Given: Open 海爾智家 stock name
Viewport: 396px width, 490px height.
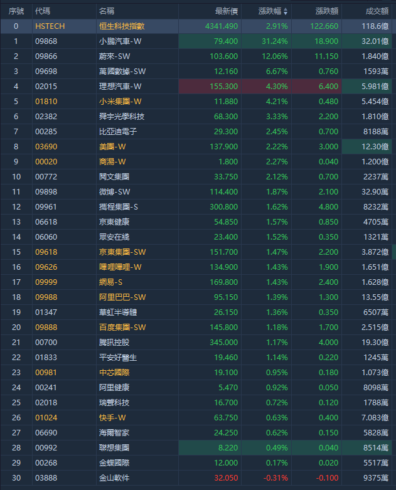Looking at the screenshot, I should coord(114,432).
